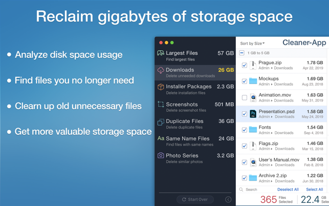Open the Sort by Size dropdown
The height and width of the screenshot is (206, 329).
pos(252,44)
